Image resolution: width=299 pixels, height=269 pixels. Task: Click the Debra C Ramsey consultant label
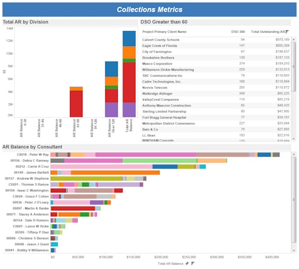point(29,161)
